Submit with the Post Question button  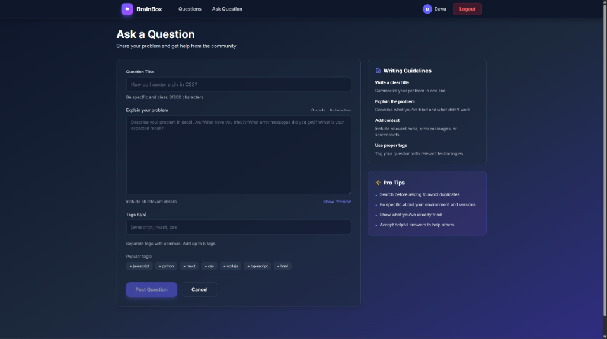[151, 289]
